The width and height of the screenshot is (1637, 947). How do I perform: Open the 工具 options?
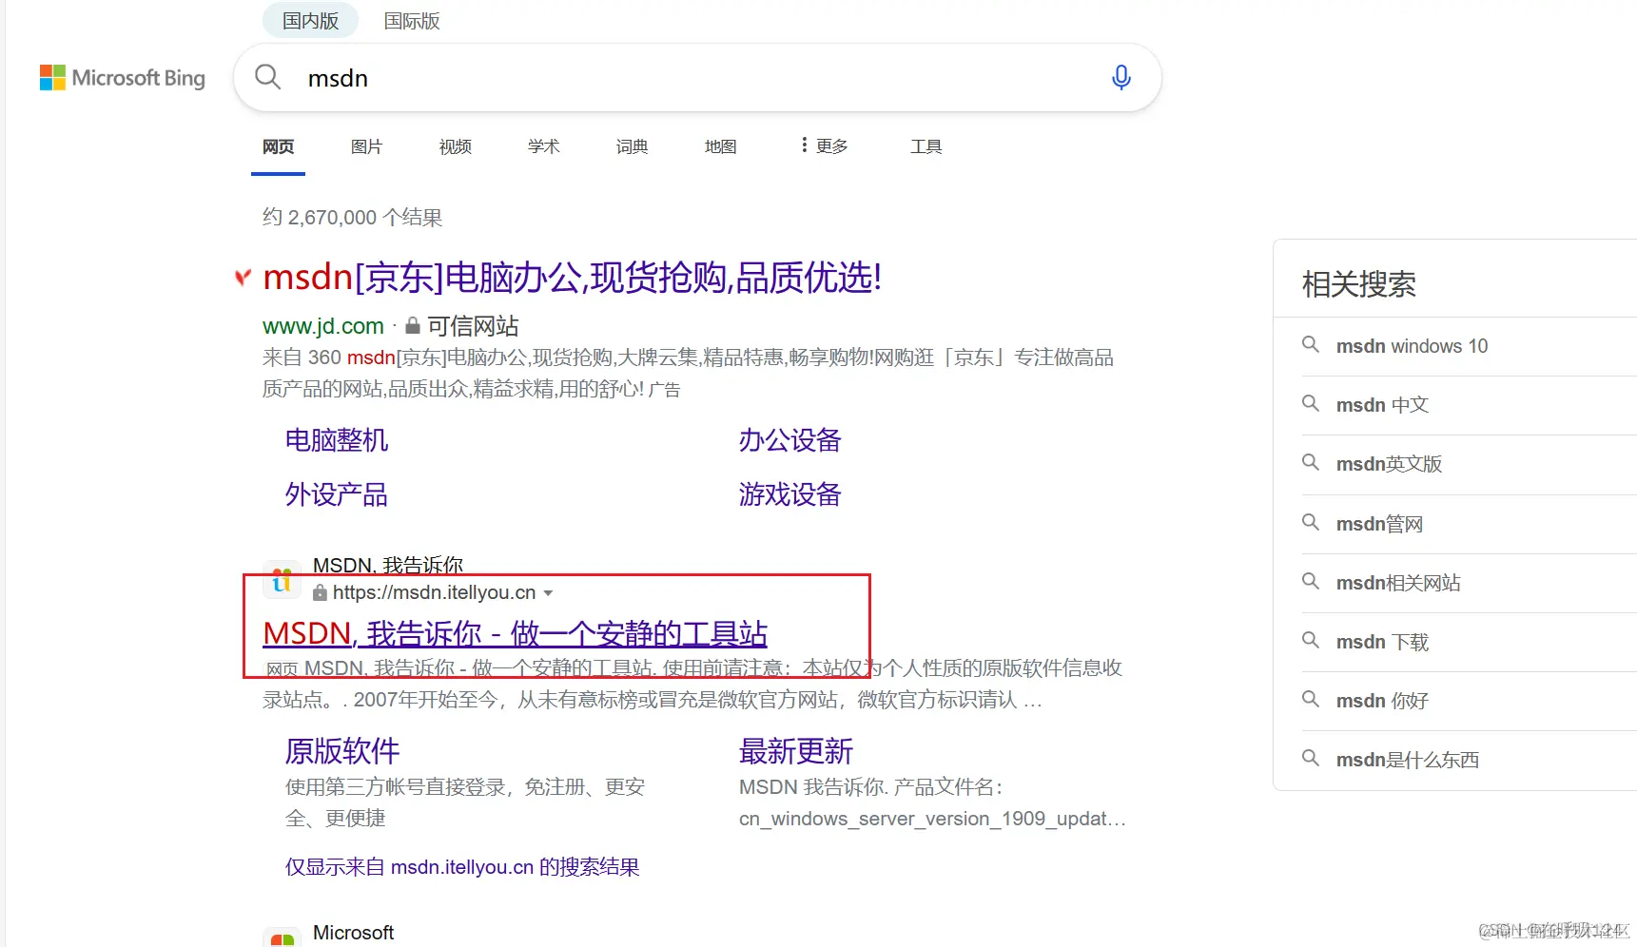[926, 146]
